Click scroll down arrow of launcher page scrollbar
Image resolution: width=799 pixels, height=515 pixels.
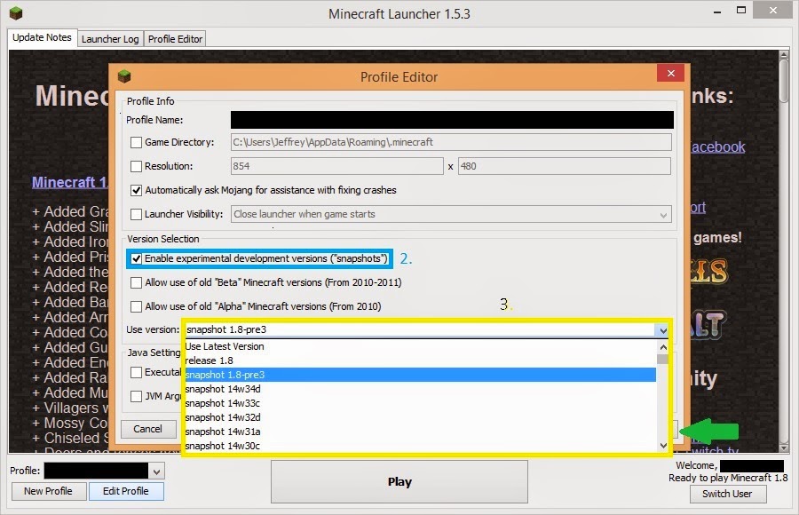coord(784,448)
